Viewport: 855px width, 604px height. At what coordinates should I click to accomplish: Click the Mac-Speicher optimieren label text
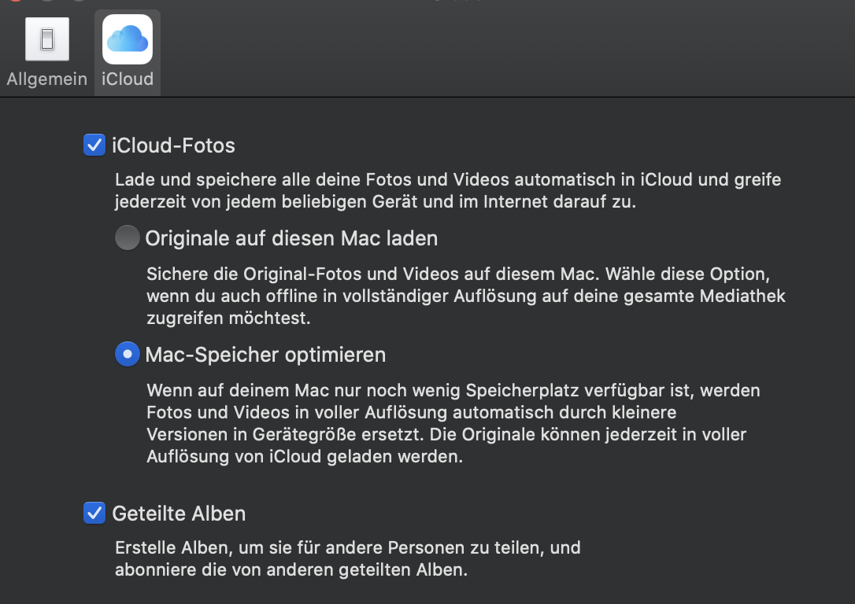pyautogui.click(x=265, y=355)
